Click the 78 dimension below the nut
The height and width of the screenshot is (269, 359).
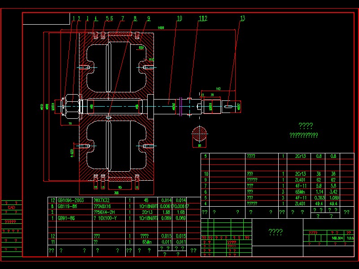[x=70, y=124]
